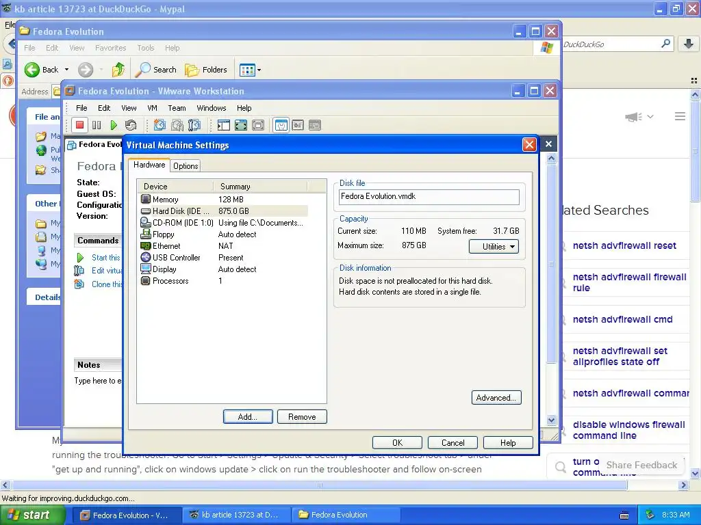Click Folders in the Explorer toolbar
This screenshot has height=525, width=701.
coord(206,70)
